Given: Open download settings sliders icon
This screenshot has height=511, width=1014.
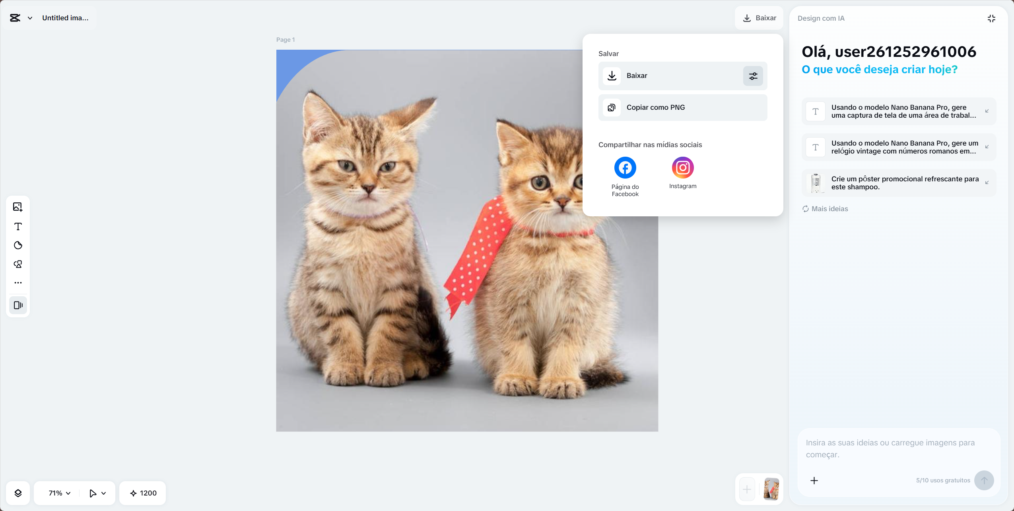Looking at the screenshot, I should (753, 76).
